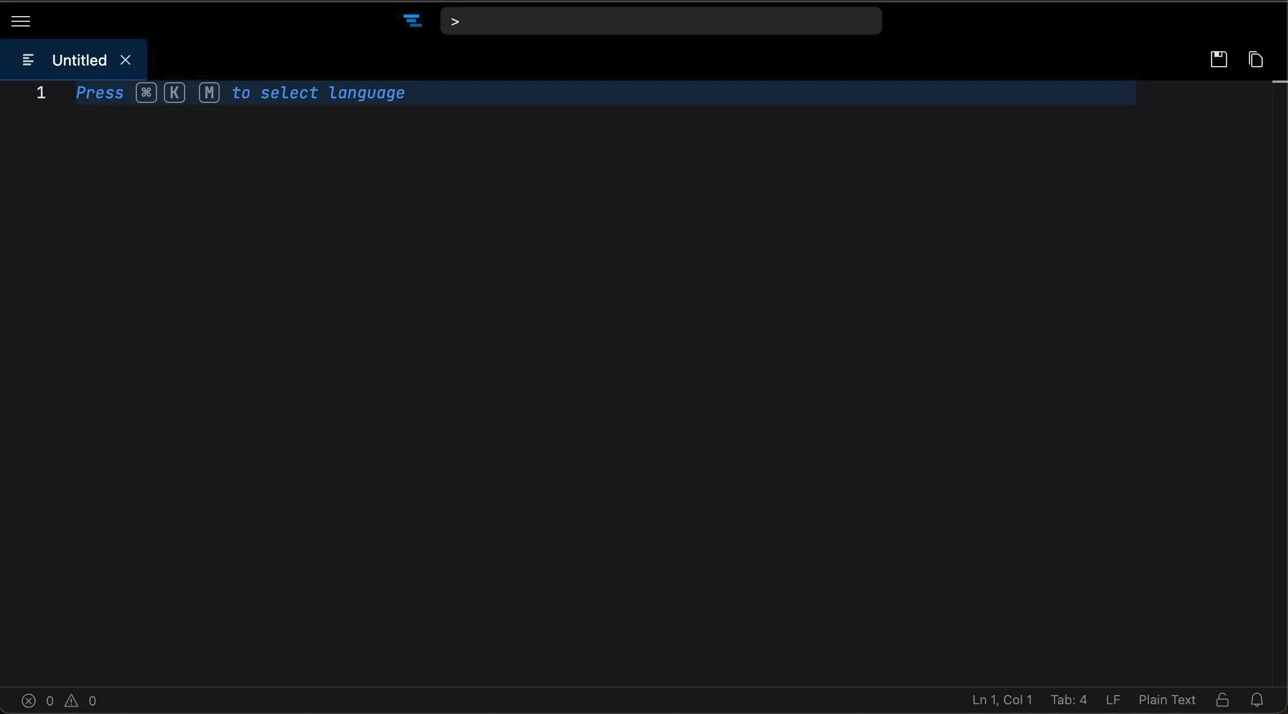Open the hamburger menu
The width and height of the screenshot is (1288, 714).
coord(21,21)
